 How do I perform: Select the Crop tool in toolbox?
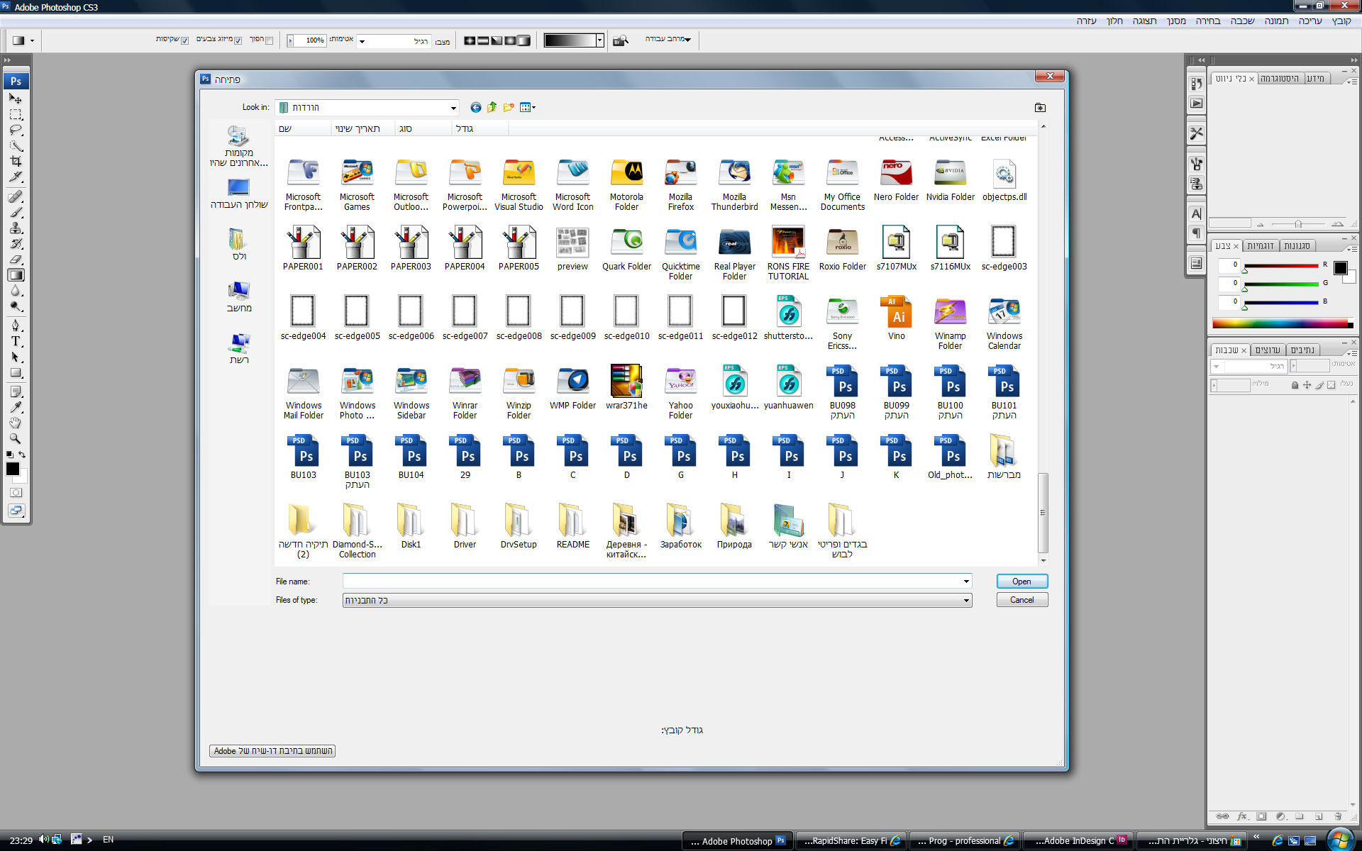(x=16, y=161)
